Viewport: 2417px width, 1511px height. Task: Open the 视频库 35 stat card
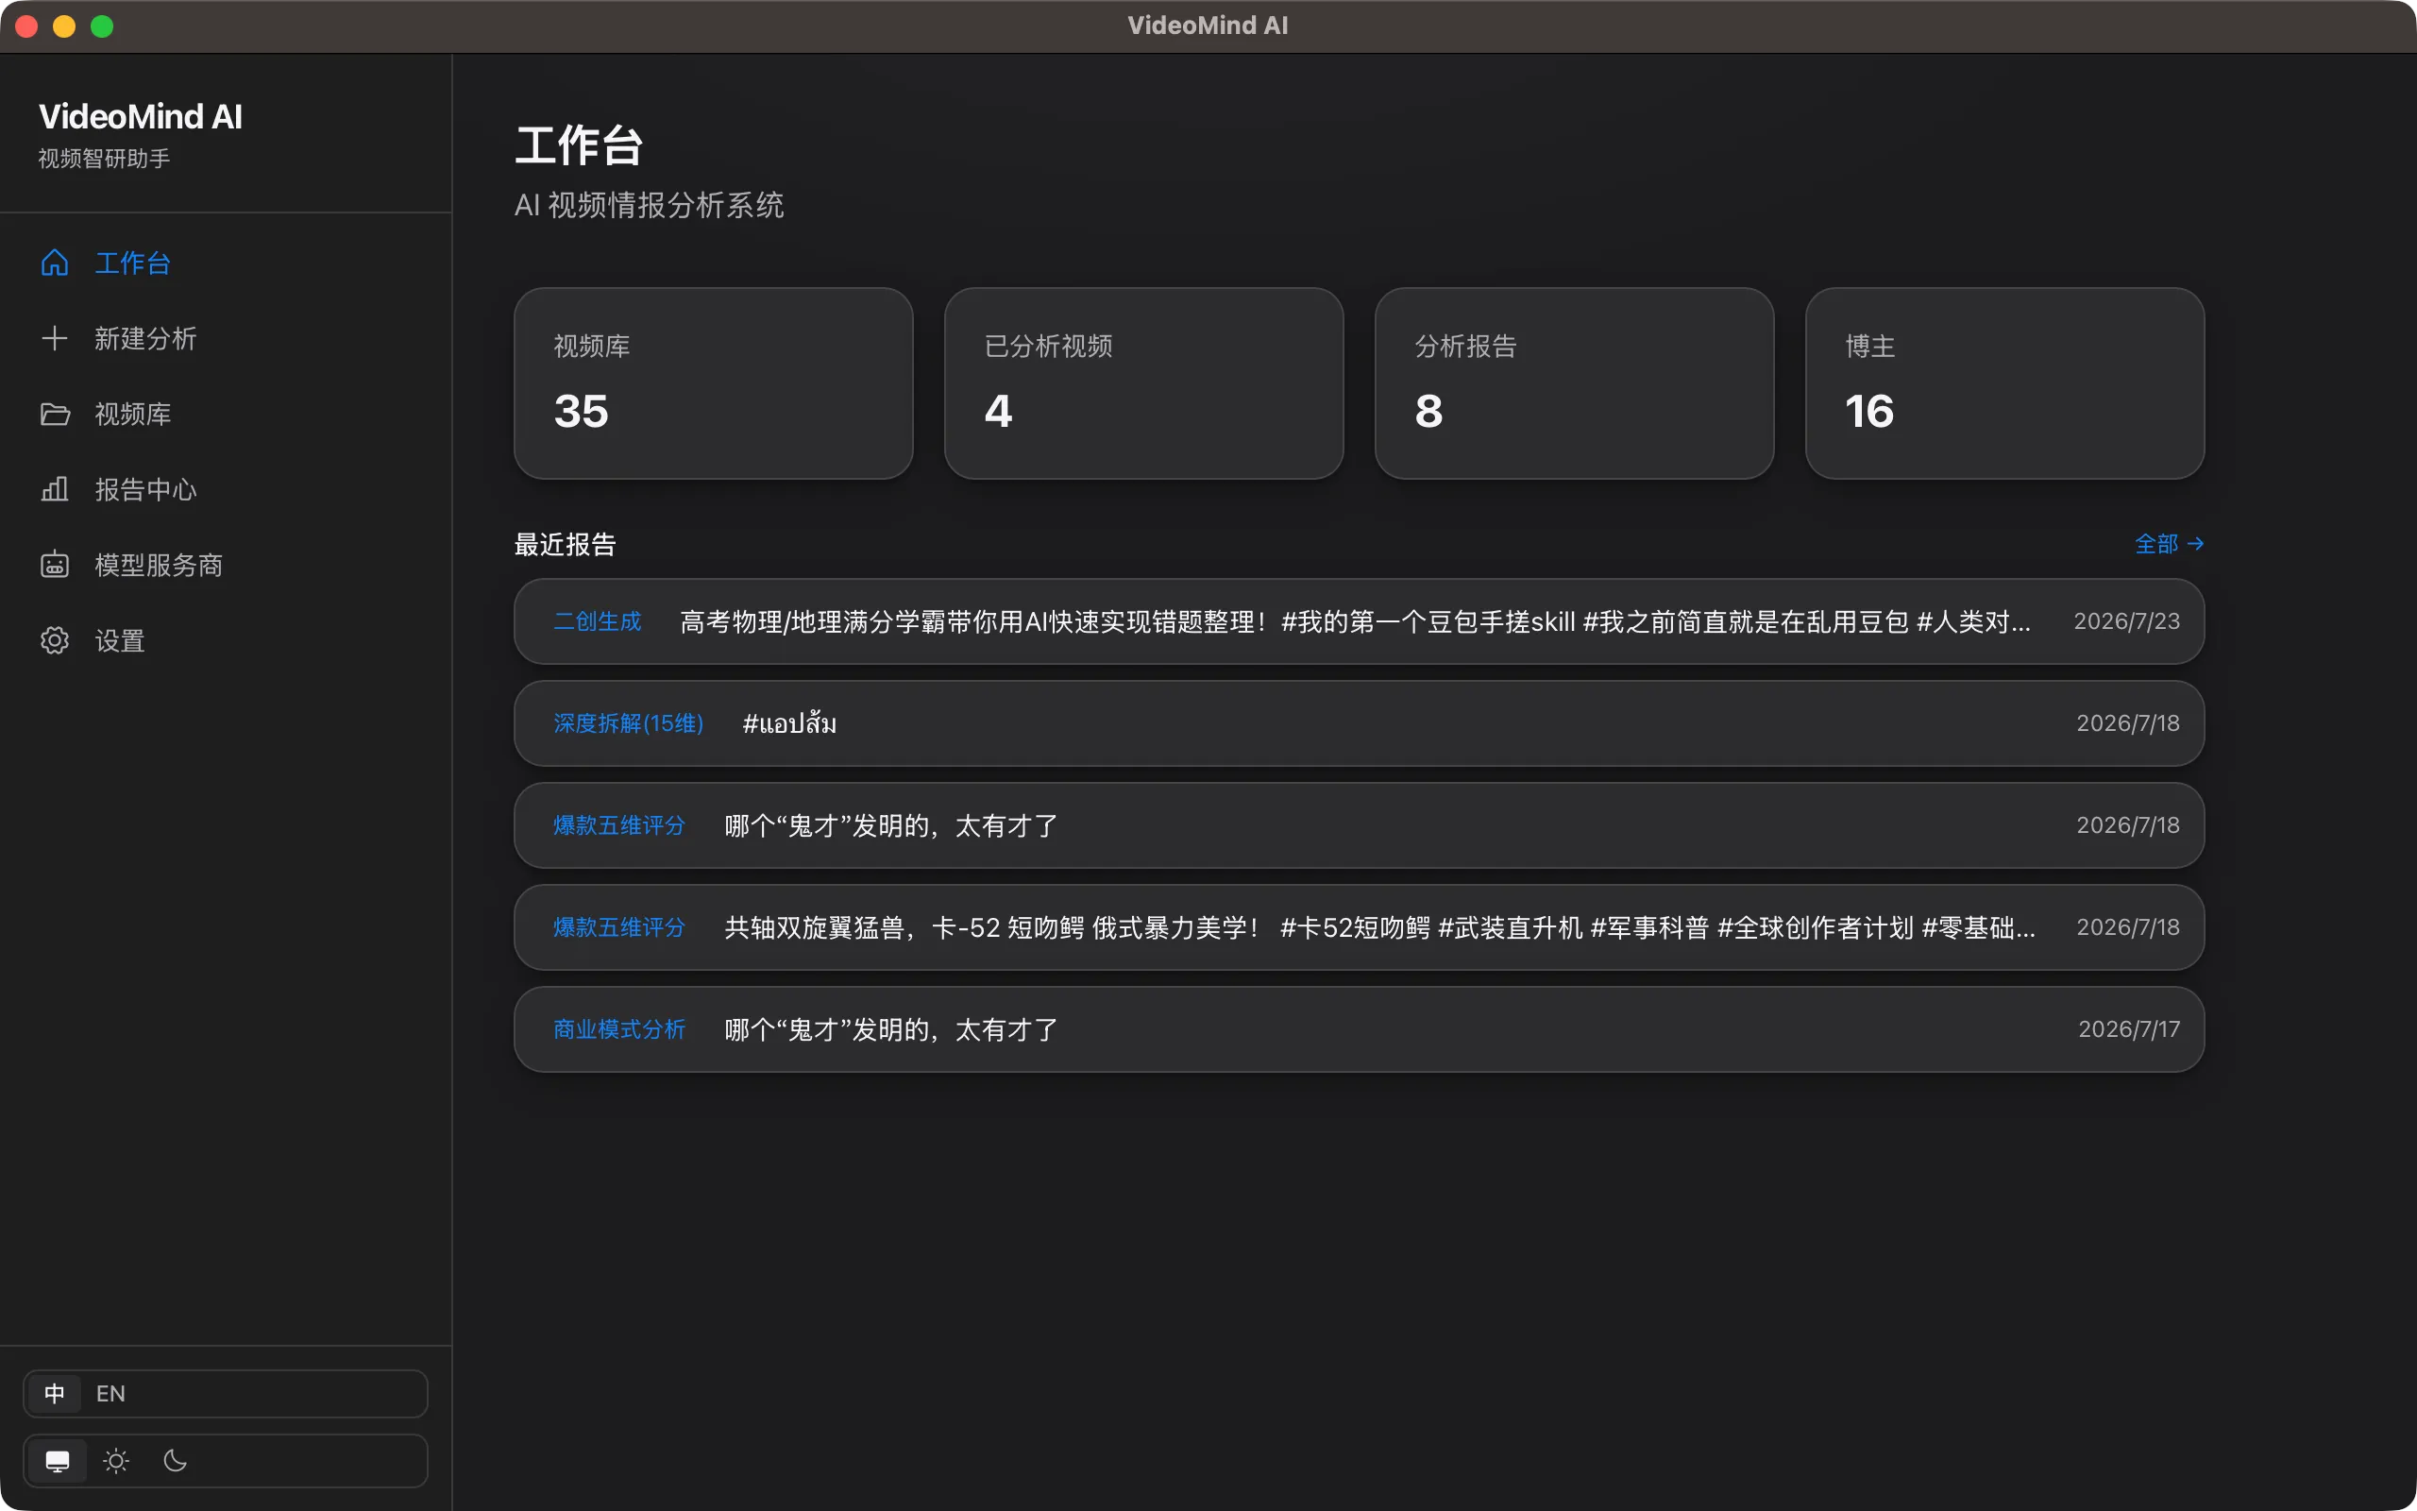(713, 383)
